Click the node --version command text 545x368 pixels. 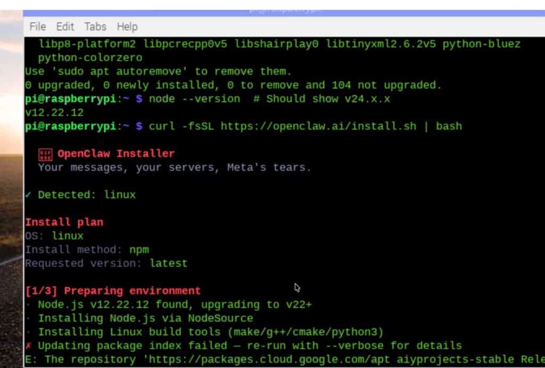pos(194,99)
